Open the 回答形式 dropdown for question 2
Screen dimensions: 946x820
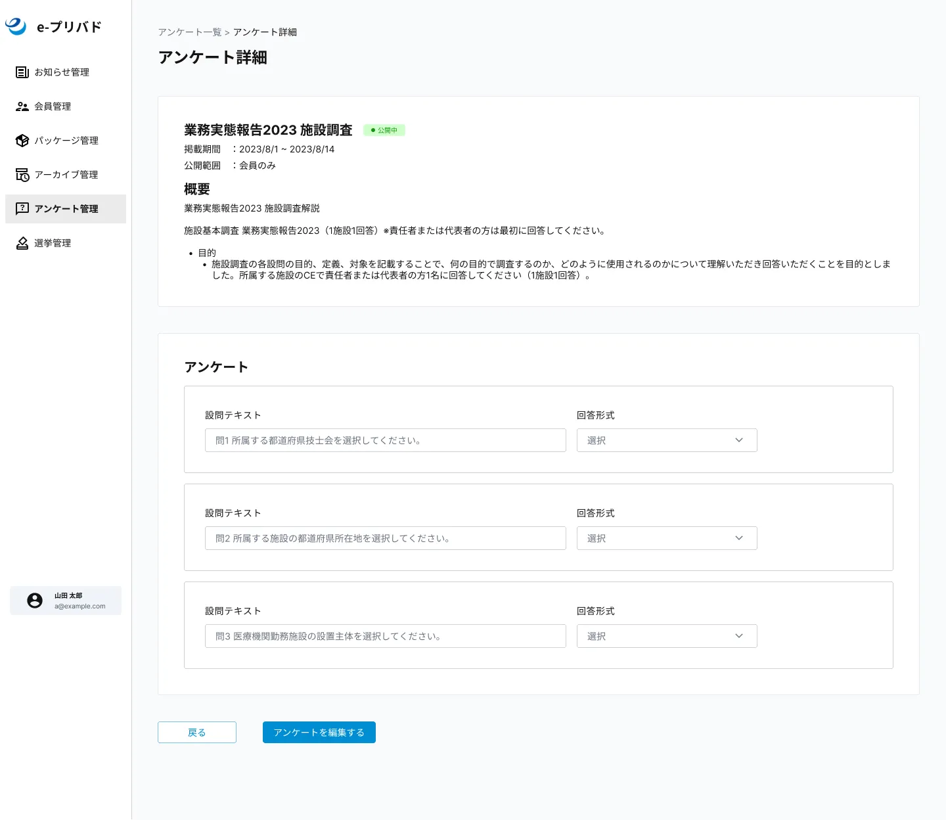point(666,538)
